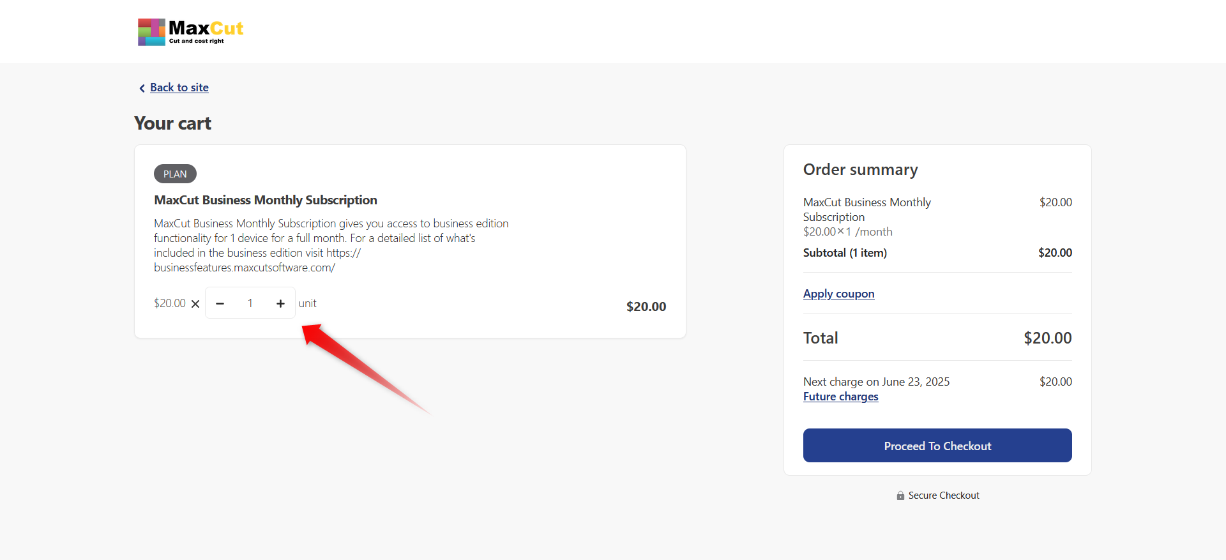Open the Back to site link
This screenshot has height=560, width=1226.
pos(179,87)
